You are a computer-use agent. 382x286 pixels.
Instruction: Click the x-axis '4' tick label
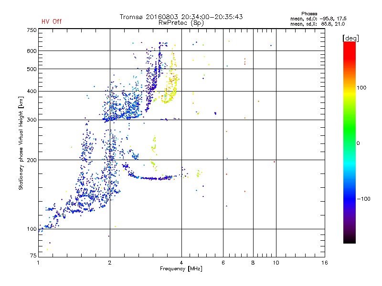pos(181,263)
